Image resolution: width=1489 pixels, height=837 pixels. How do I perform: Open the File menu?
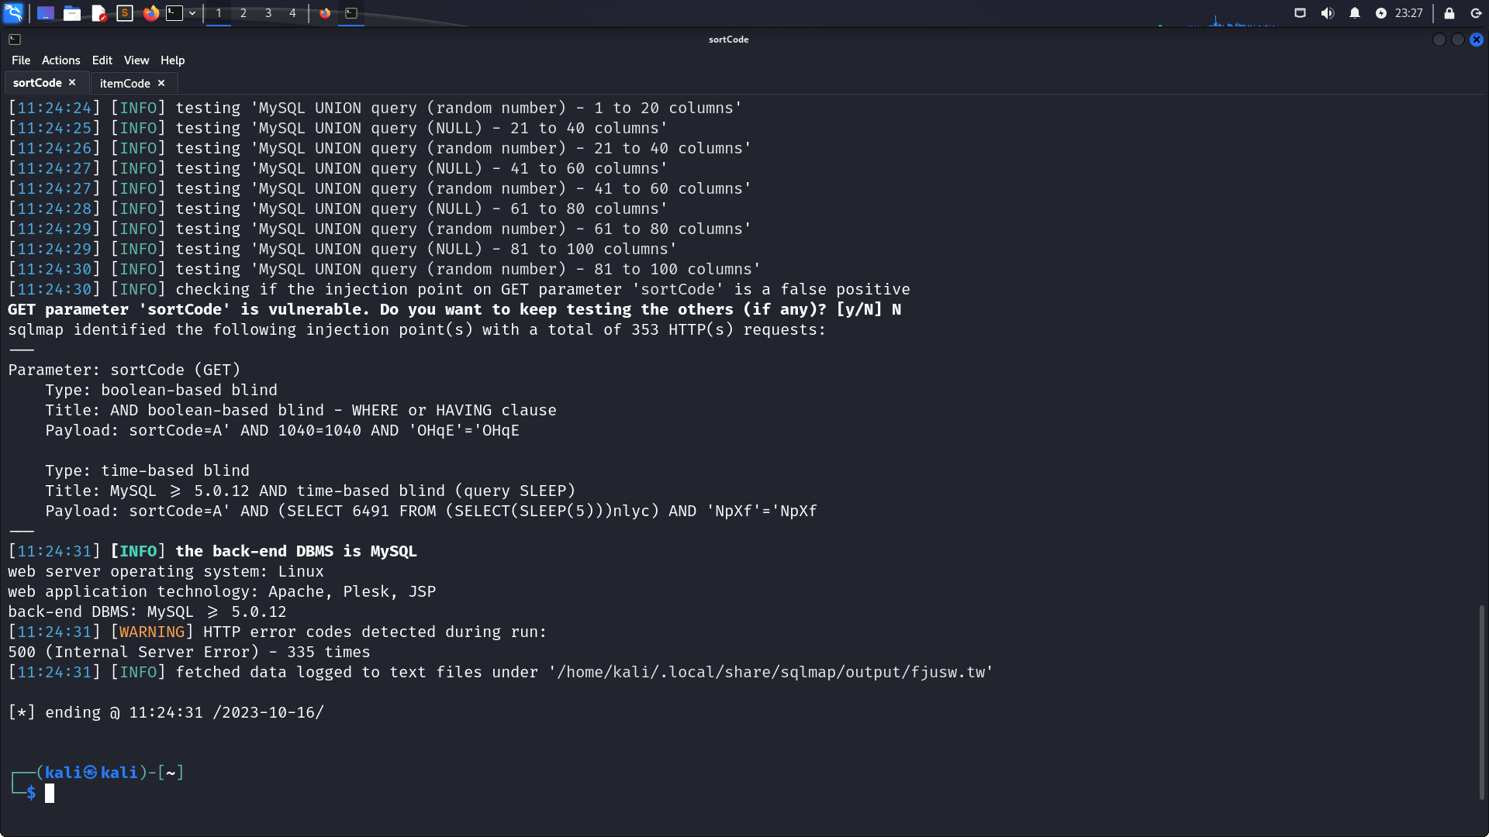pyautogui.click(x=21, y=60)
